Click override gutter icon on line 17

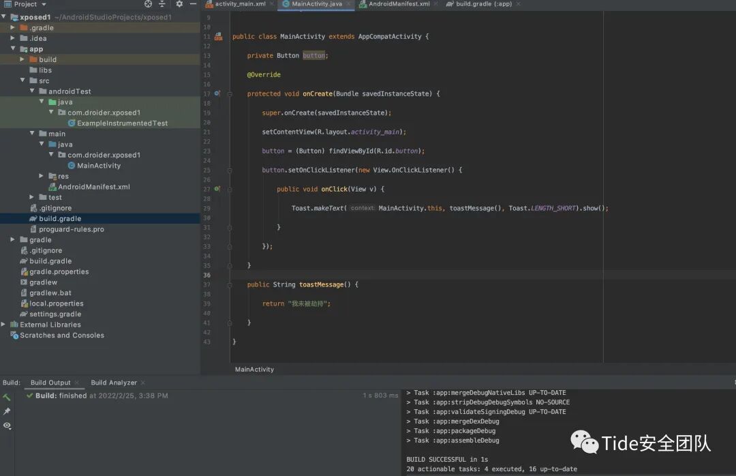217,93
